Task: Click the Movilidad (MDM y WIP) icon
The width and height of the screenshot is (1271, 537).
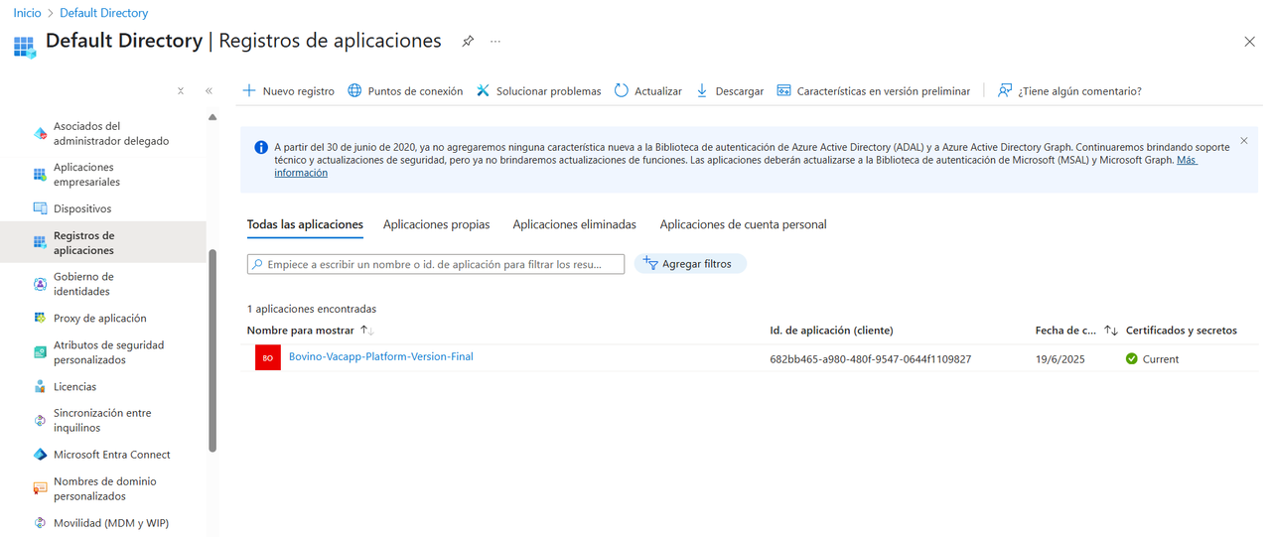Action: 40,522
